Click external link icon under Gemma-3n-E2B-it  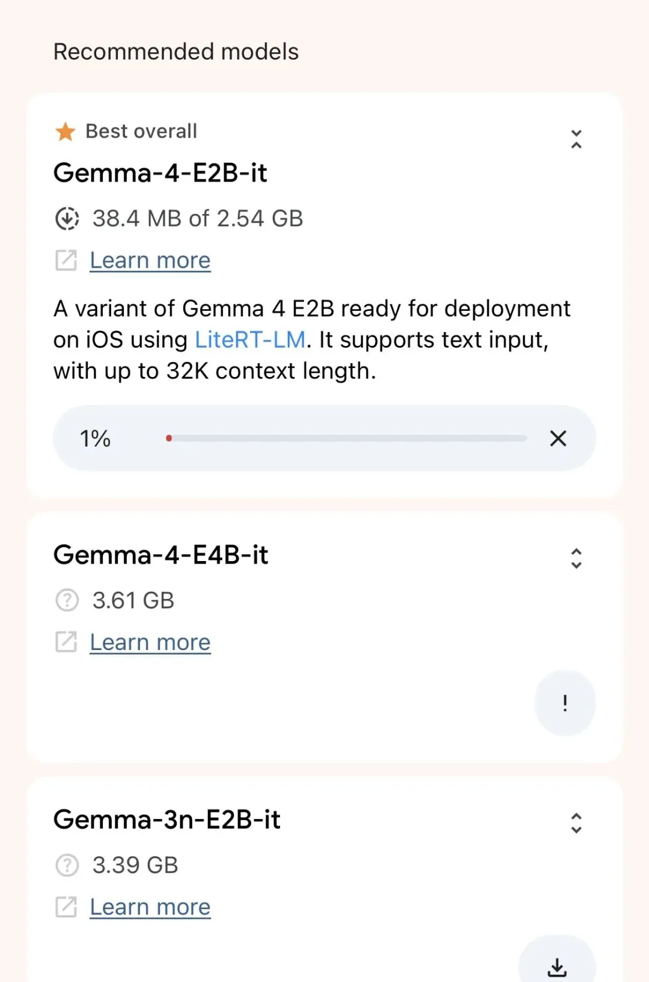click(x=66, y=907)
